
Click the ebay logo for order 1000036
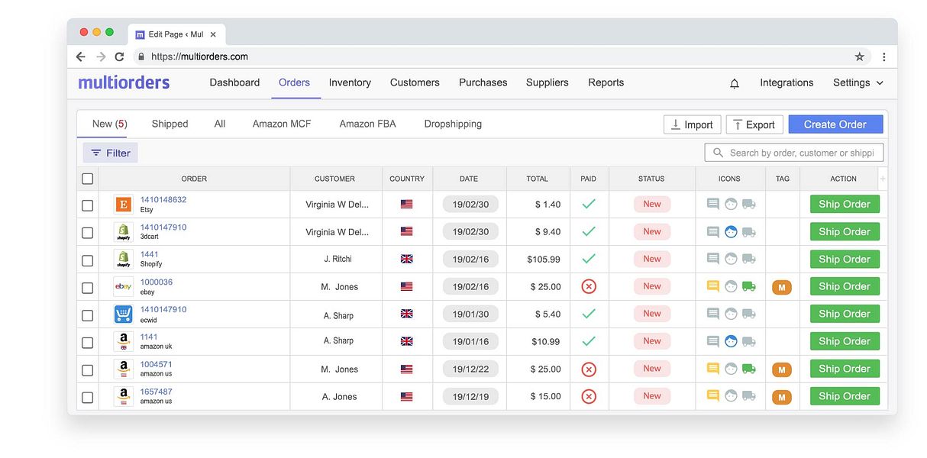pos(123,287)
